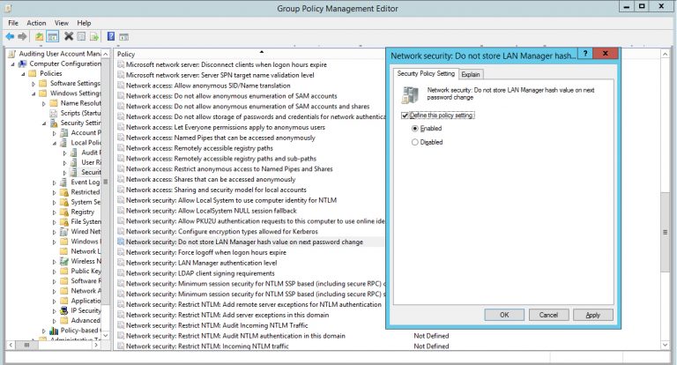Select the Enabled radio button
677x365 pixels.
coord(415,128)
